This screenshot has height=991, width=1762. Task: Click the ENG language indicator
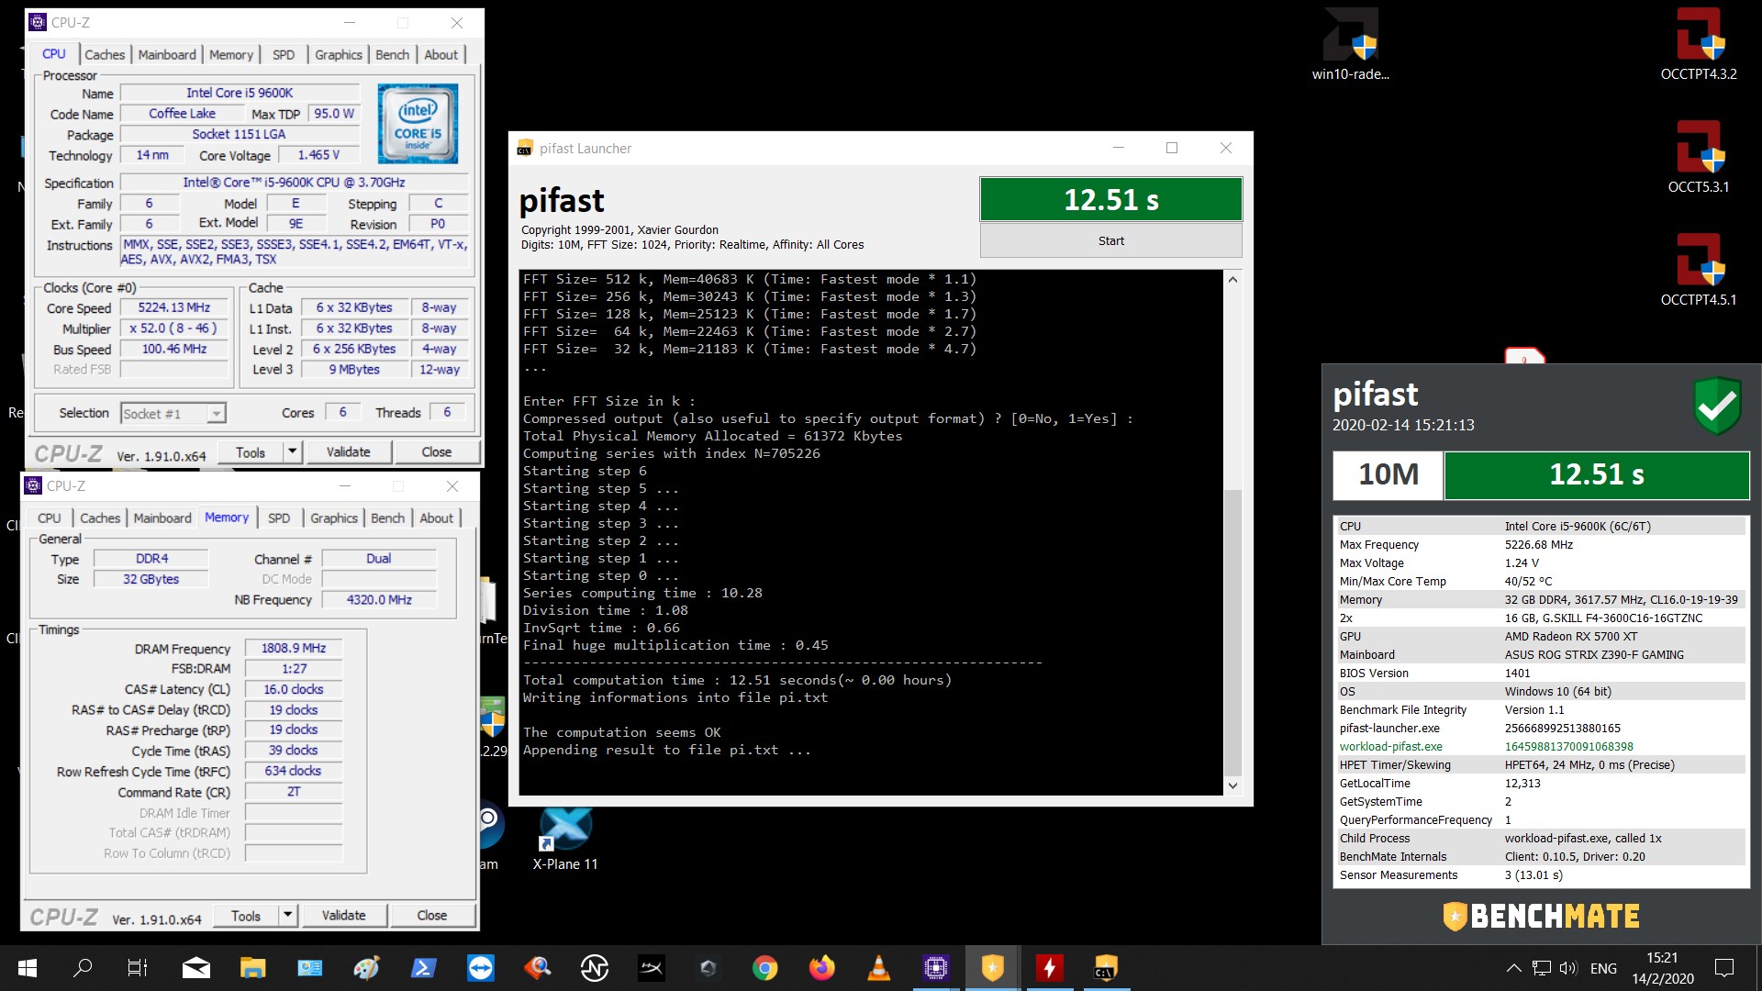[x=1603, y=968]
